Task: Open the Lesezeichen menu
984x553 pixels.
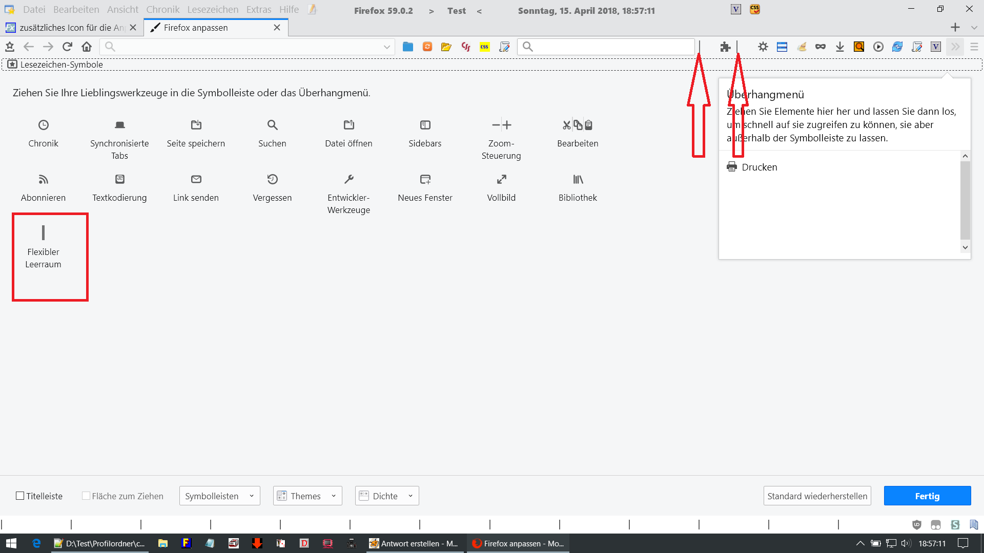Action: (212, 10)
